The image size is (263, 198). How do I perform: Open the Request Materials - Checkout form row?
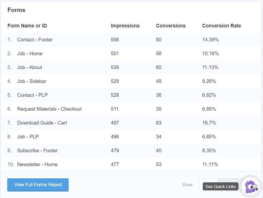[x=49, y=109]
